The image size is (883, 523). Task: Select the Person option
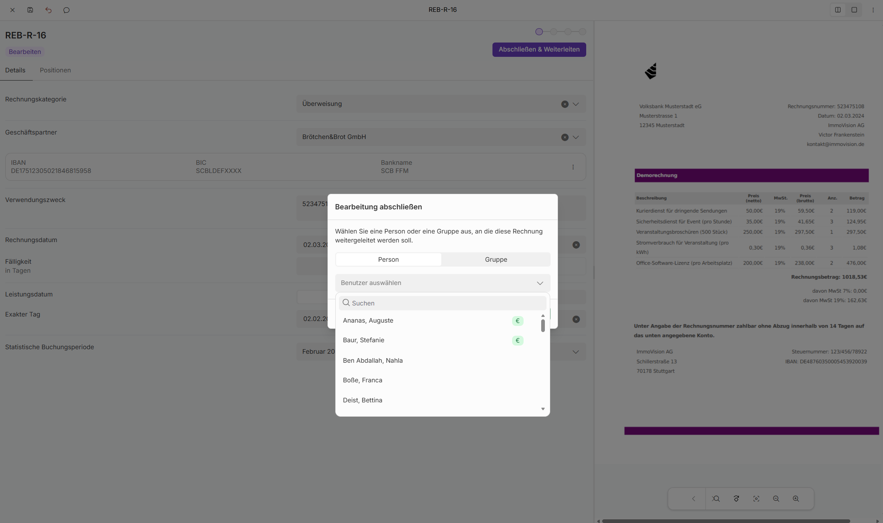[x=388, y=259]
